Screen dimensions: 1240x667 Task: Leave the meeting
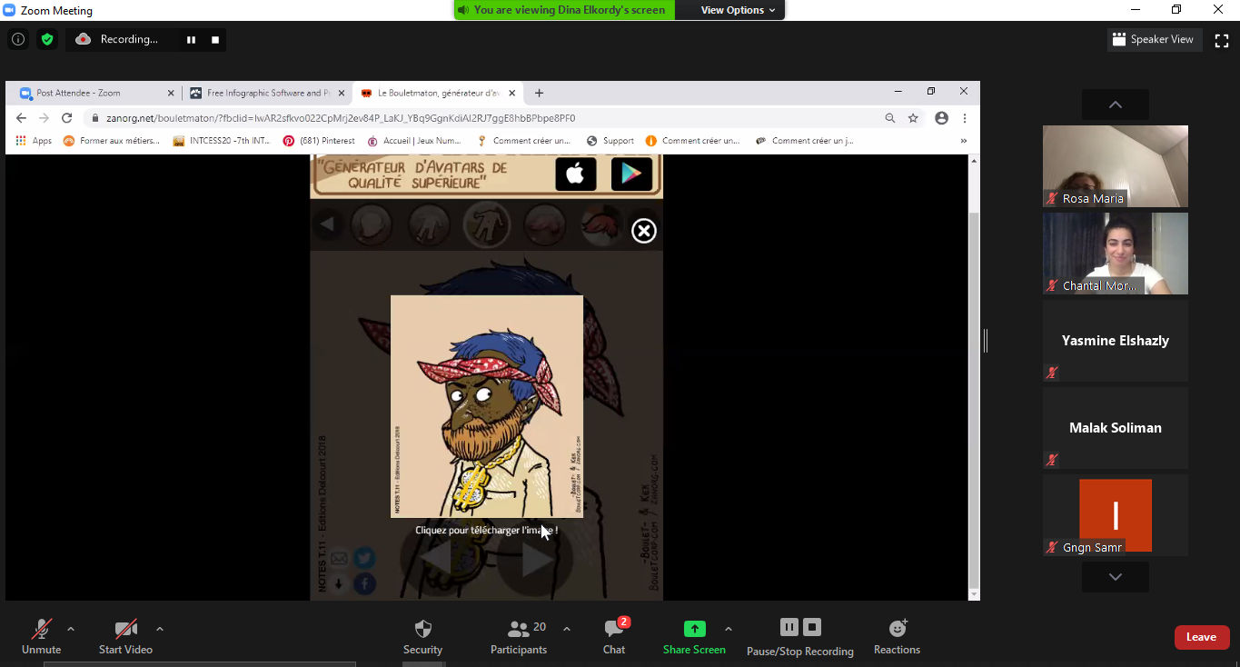click(x=1201, y=637)
